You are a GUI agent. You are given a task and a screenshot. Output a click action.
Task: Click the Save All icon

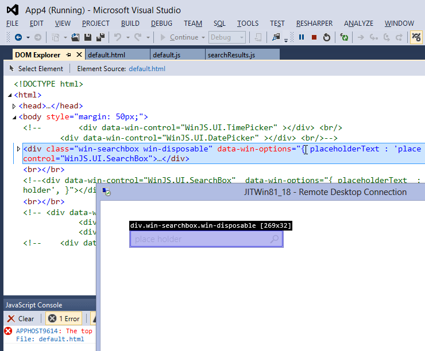pyautogui.click(x=101, y=37)
